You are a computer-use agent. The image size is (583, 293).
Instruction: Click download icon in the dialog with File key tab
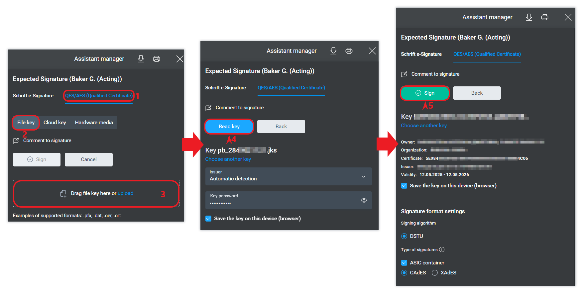coord(141,59)
